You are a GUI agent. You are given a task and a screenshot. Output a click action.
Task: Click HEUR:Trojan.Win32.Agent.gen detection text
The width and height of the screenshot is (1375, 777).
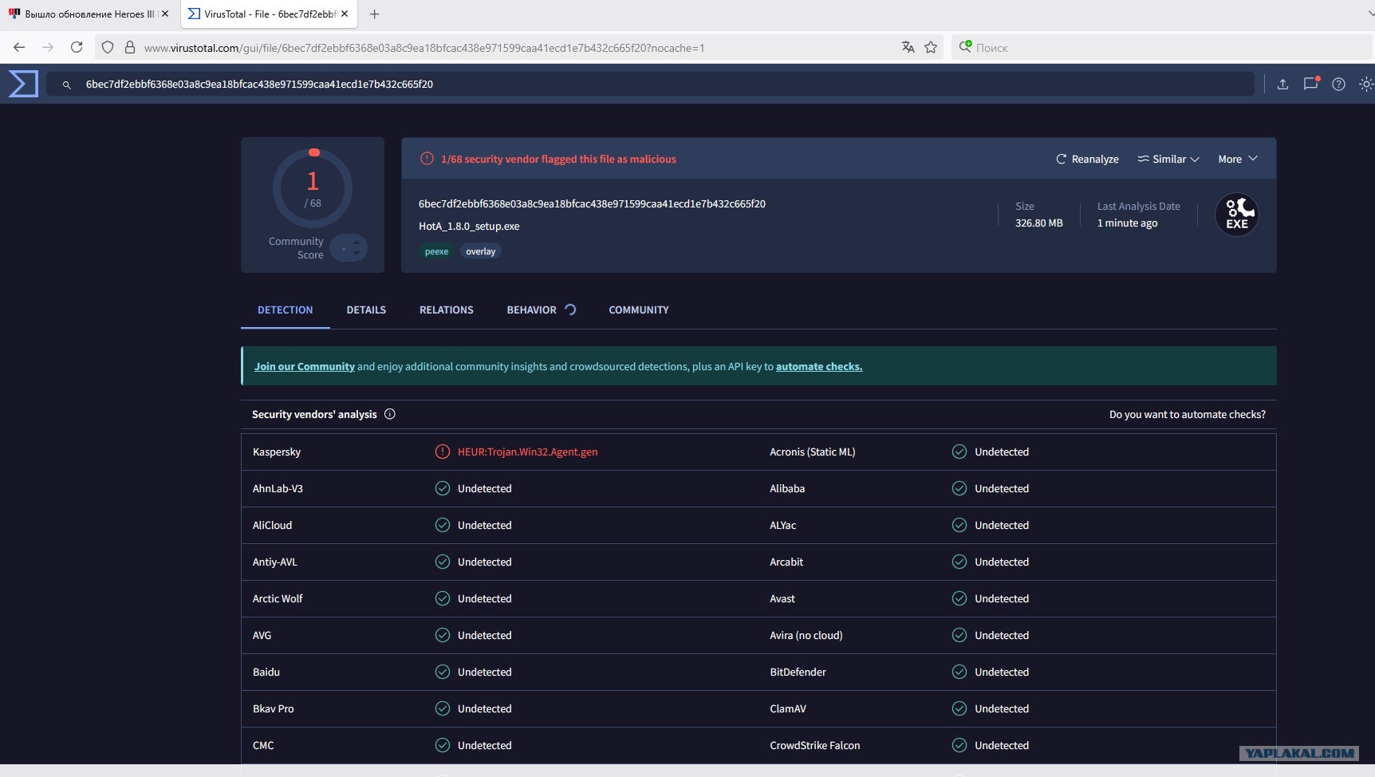click(527, 452)
